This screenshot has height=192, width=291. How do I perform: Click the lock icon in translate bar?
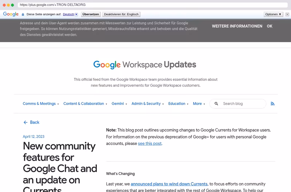pos(23,15)
